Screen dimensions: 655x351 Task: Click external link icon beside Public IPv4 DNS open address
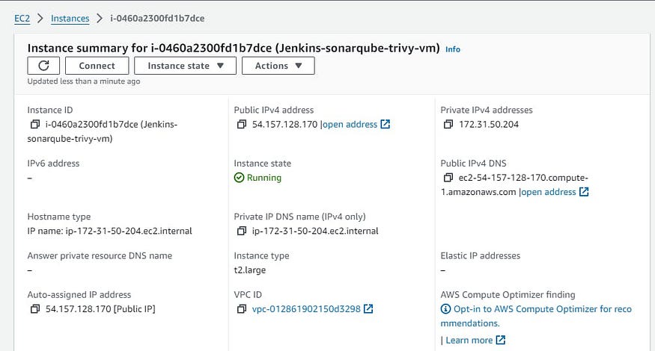click(584, 192)
